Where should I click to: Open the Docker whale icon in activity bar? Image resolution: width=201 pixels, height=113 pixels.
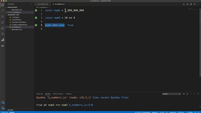click(3, 46)
